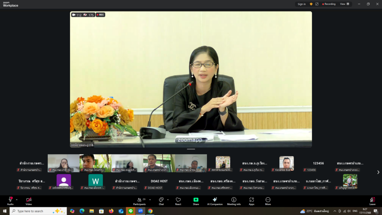Expand the Participants options chevron
Screen dimensions: 382x215
(x=150, y=200)
